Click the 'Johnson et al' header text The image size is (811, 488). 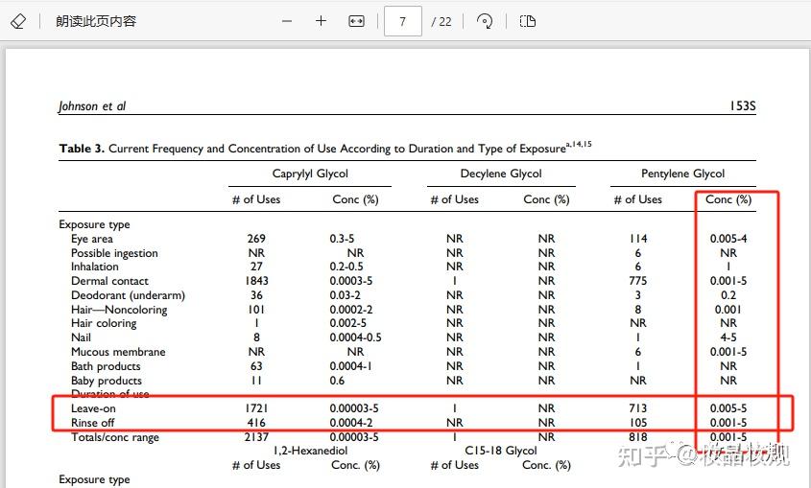tap(92, 105)
